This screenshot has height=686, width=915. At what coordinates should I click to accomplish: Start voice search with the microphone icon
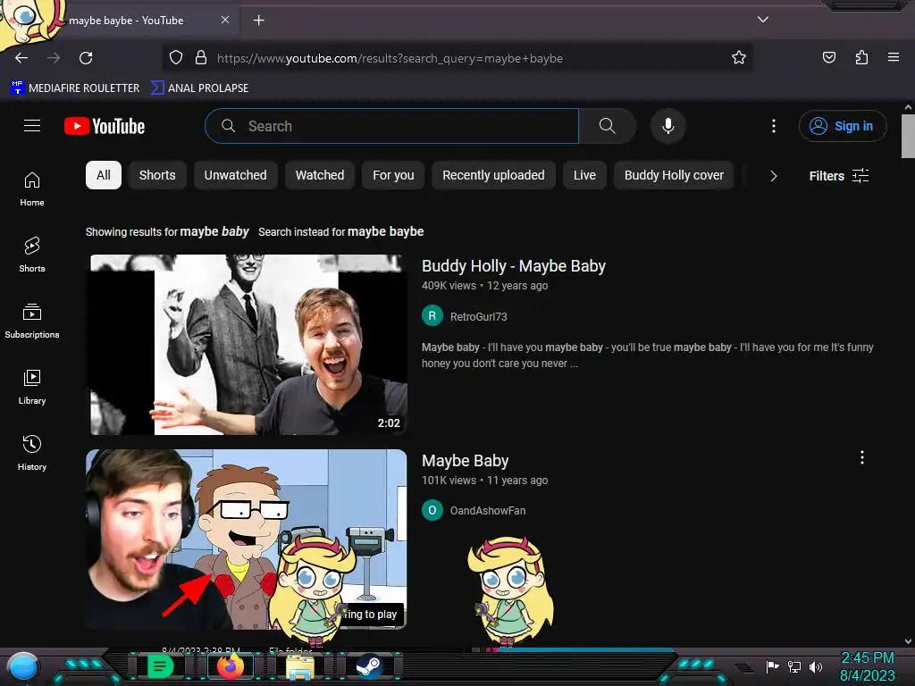(668, 126)
